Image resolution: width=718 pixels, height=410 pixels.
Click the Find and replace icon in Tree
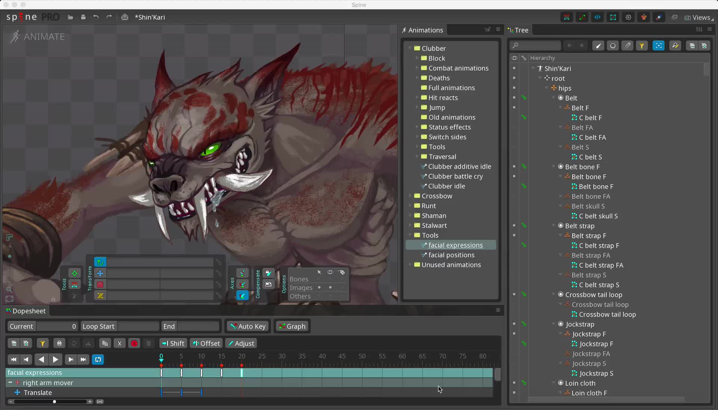tap(675, 46)
